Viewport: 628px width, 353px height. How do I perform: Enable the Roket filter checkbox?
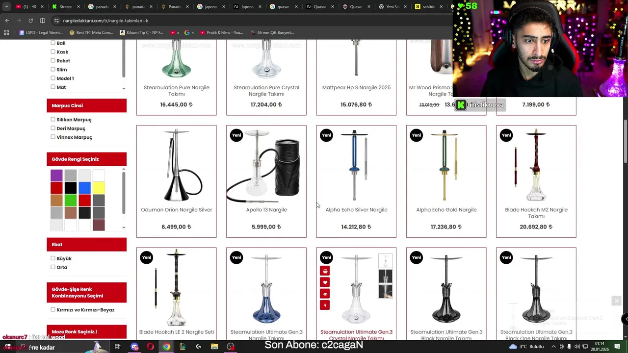(x=53, y=60)
